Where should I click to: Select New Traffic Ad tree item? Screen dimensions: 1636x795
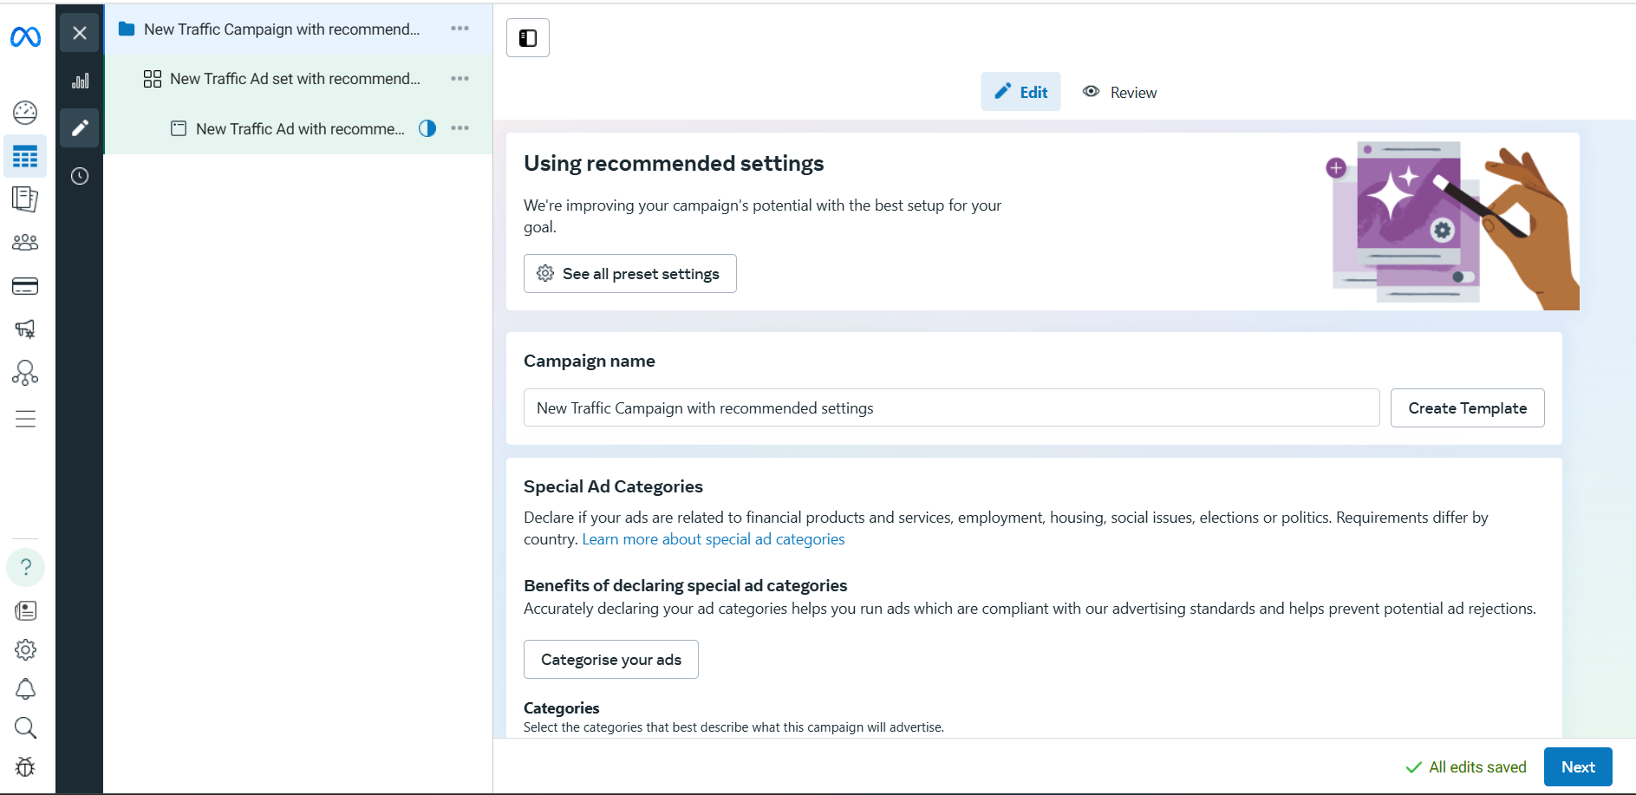tap(298, 129)
